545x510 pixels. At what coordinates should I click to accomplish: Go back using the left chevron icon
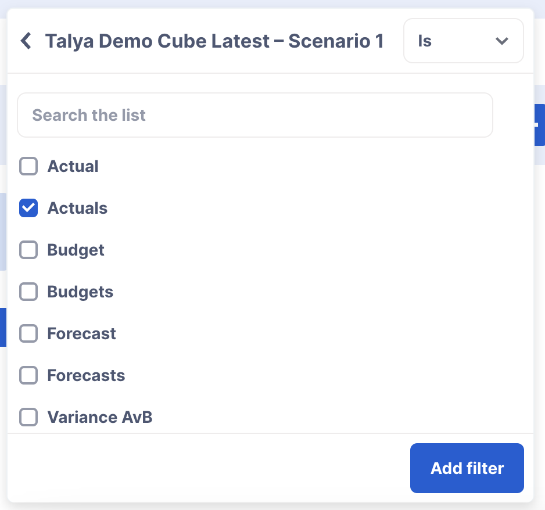(x=26, y=41)
